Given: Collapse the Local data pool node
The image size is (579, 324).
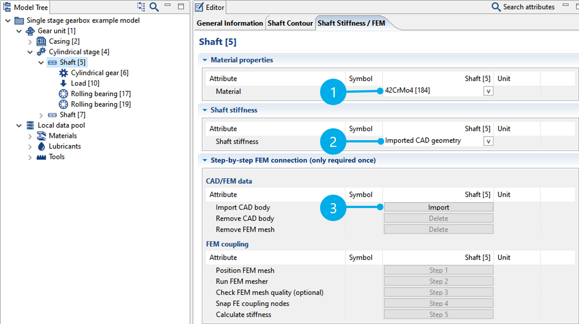Looking at the screenshot, I should [x=19, y=126].
